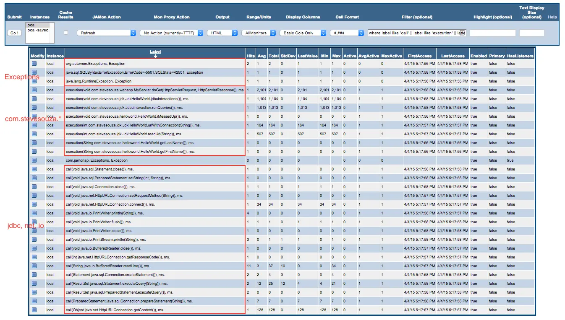Open the JAMon Action Refresh dropdown
565x320 pixels.
pyautogui.click(x=107, y=33)
